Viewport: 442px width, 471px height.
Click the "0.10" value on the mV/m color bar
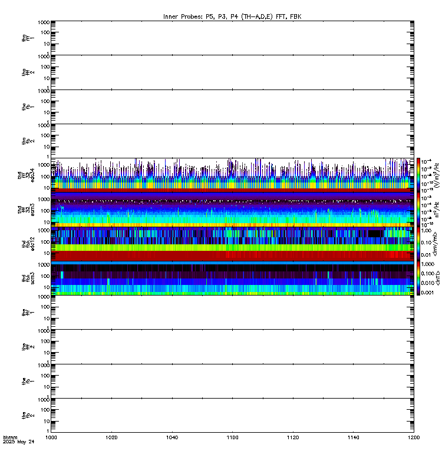tap(426, 243)
